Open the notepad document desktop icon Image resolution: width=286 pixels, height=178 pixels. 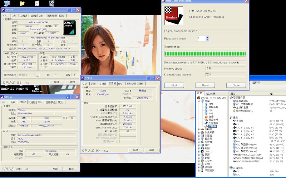point(37,3)
